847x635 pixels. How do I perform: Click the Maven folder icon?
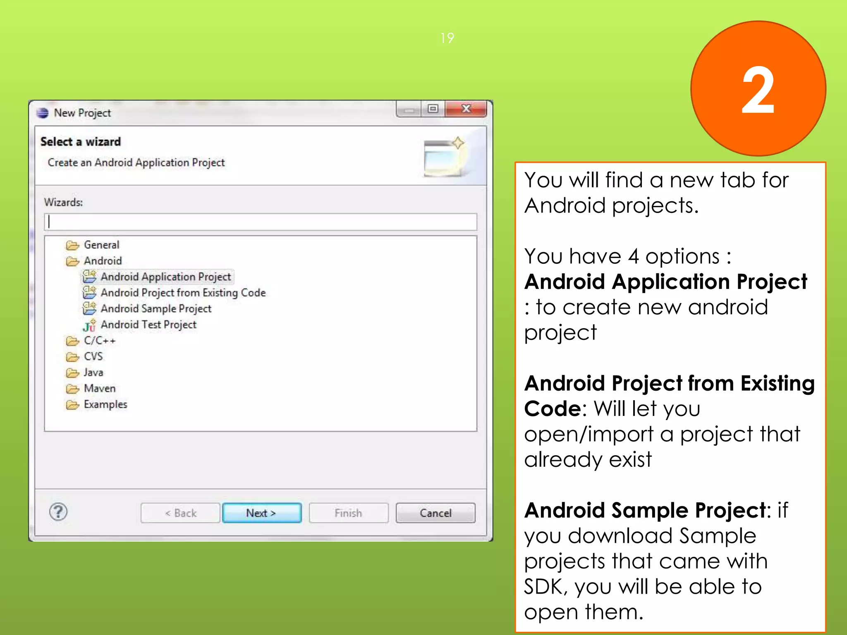[72, 389]
